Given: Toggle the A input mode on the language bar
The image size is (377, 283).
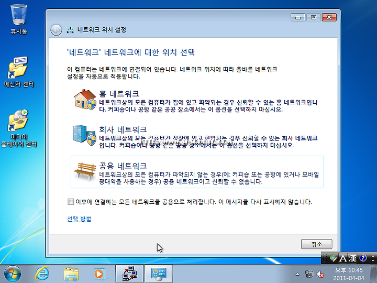Looking at the screenshot, I should point(343,258).
